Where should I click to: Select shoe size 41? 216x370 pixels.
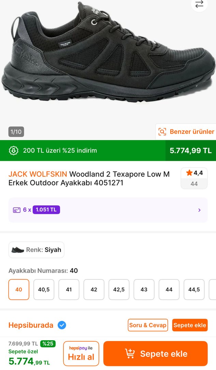(x=69, y=289)
